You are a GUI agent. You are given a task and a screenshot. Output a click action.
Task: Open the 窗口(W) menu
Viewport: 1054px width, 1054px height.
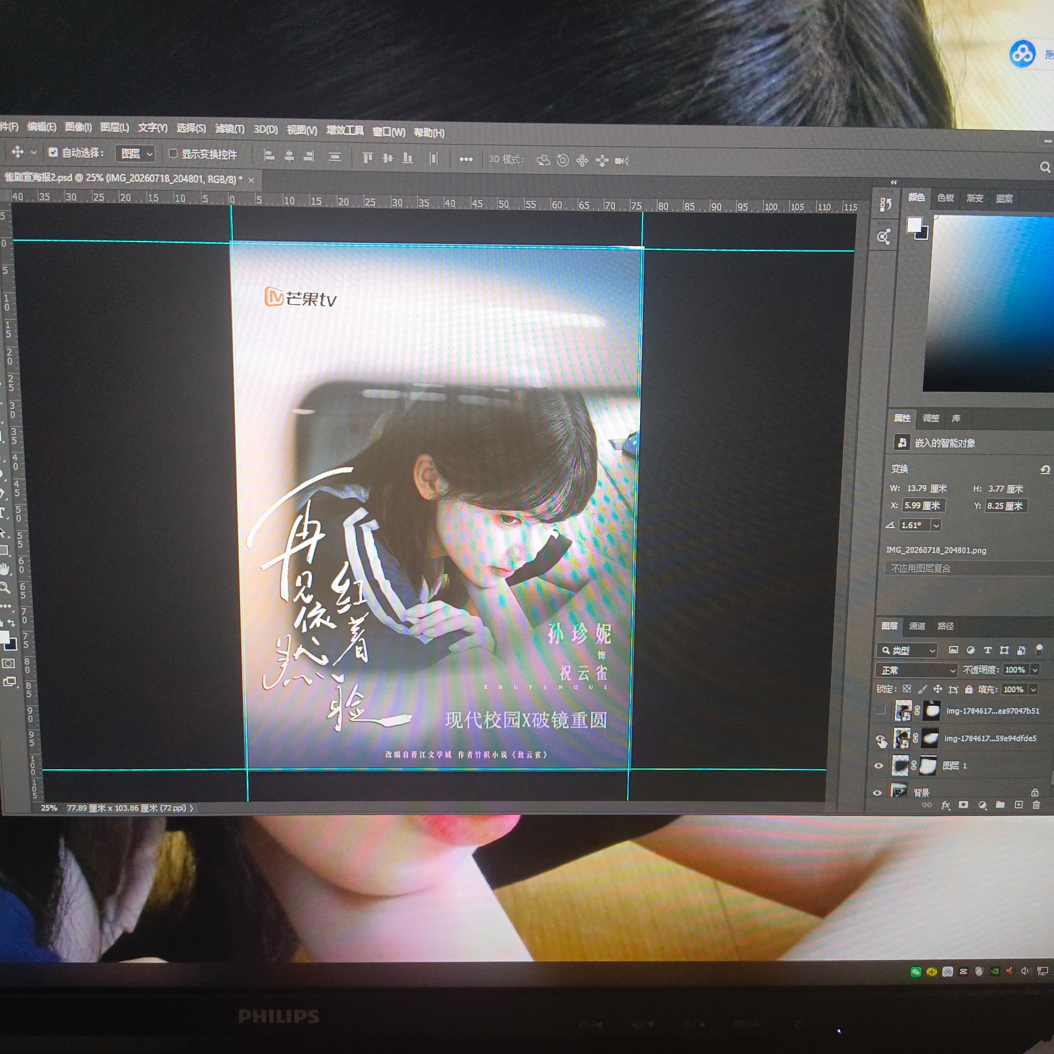coord(389,132)
